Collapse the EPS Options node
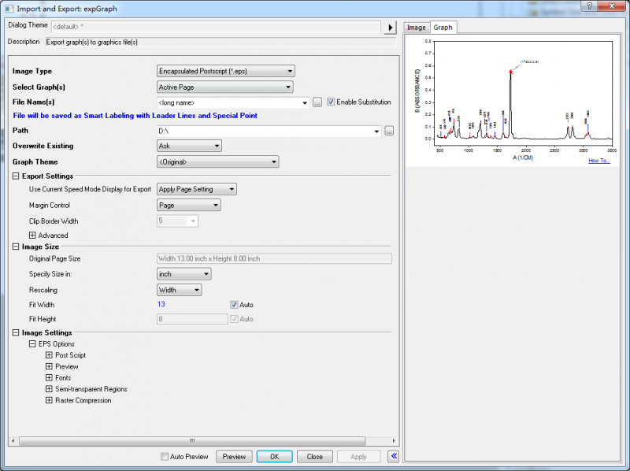 (x=32, y=344)
